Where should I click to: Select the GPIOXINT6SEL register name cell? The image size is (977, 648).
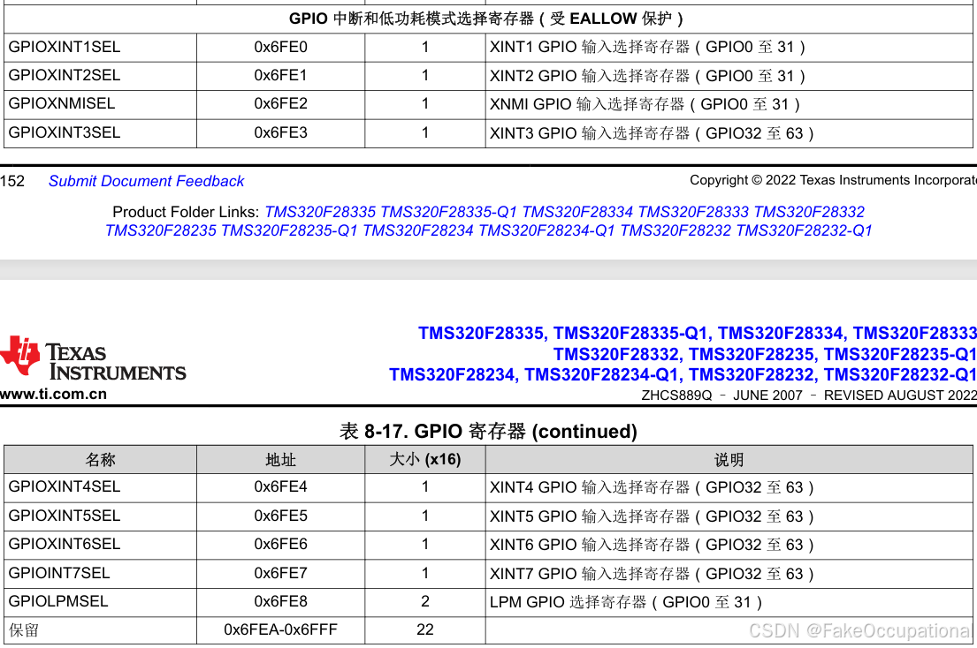coord(100,545)
